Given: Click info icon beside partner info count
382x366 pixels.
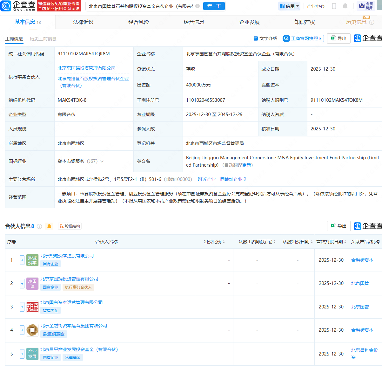Looking at the screenshot, I should pyautogui.click(x=39, y=226).
